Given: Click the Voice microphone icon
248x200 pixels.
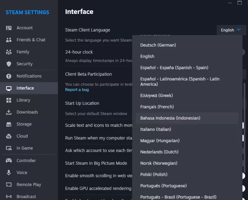Looking at the screenshot, I should tap(9, 173).
